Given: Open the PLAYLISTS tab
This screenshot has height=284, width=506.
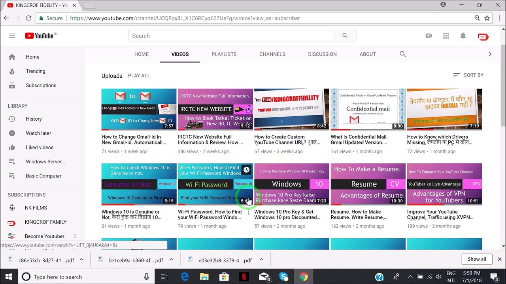Looking at the screenshot, I should click(224, 54).
